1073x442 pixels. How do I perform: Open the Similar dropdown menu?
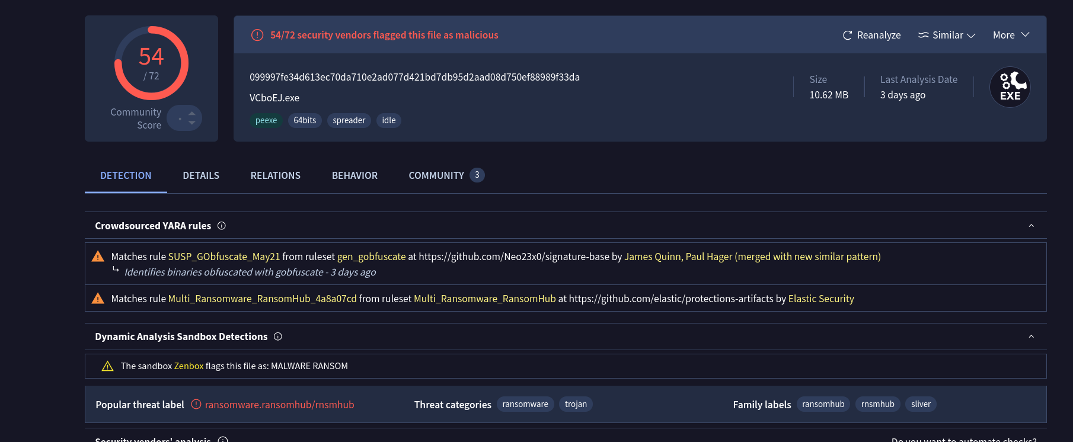tap(947, 36)
